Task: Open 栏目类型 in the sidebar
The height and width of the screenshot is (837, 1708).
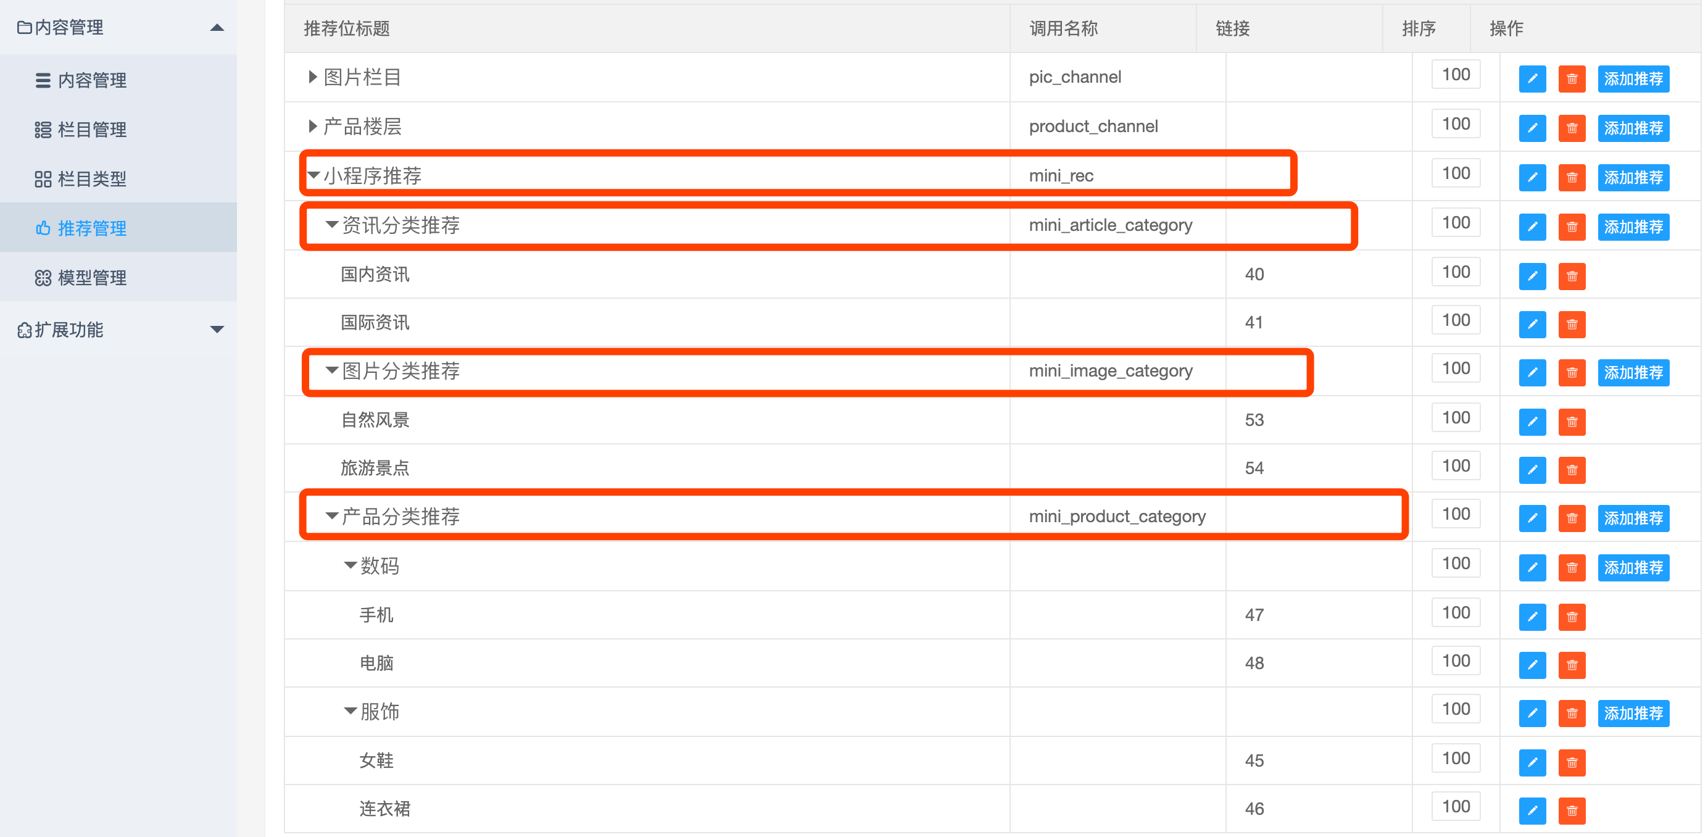Action: tap(118, 178)
